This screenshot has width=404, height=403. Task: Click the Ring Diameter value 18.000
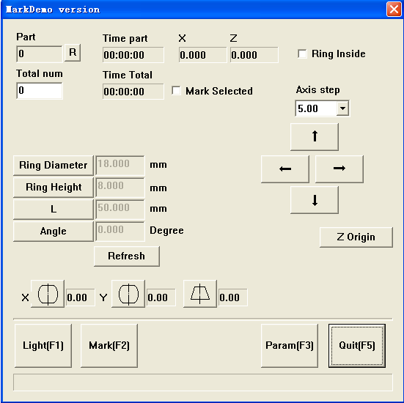click(x=120, y=166)
